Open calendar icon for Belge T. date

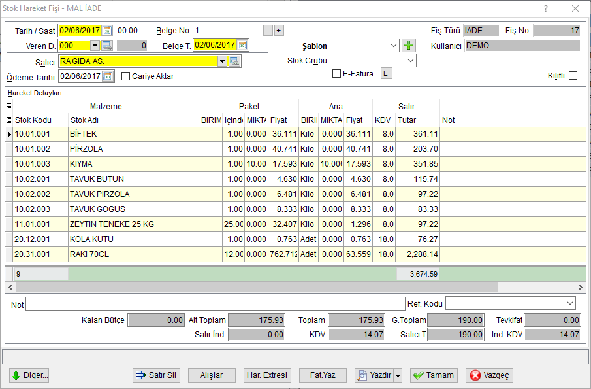pyautogui.click(x=243, y=45)
